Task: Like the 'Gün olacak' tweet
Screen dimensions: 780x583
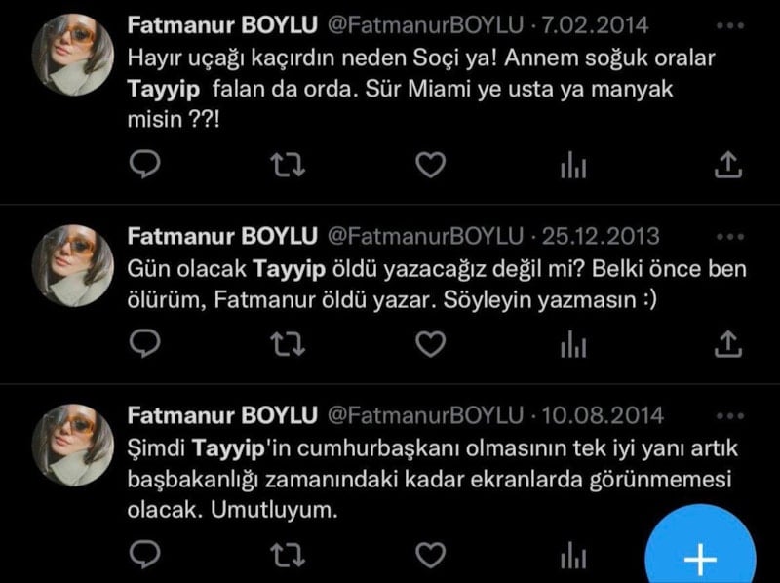Action: point(430,344)
